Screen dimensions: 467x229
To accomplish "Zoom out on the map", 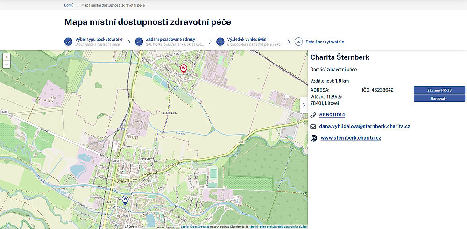I will point(7,64).
